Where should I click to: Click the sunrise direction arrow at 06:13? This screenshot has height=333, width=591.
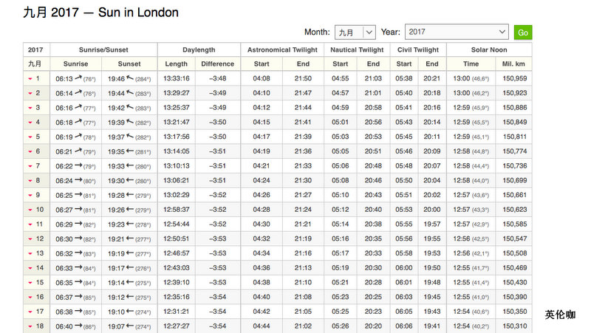point(78,78)
